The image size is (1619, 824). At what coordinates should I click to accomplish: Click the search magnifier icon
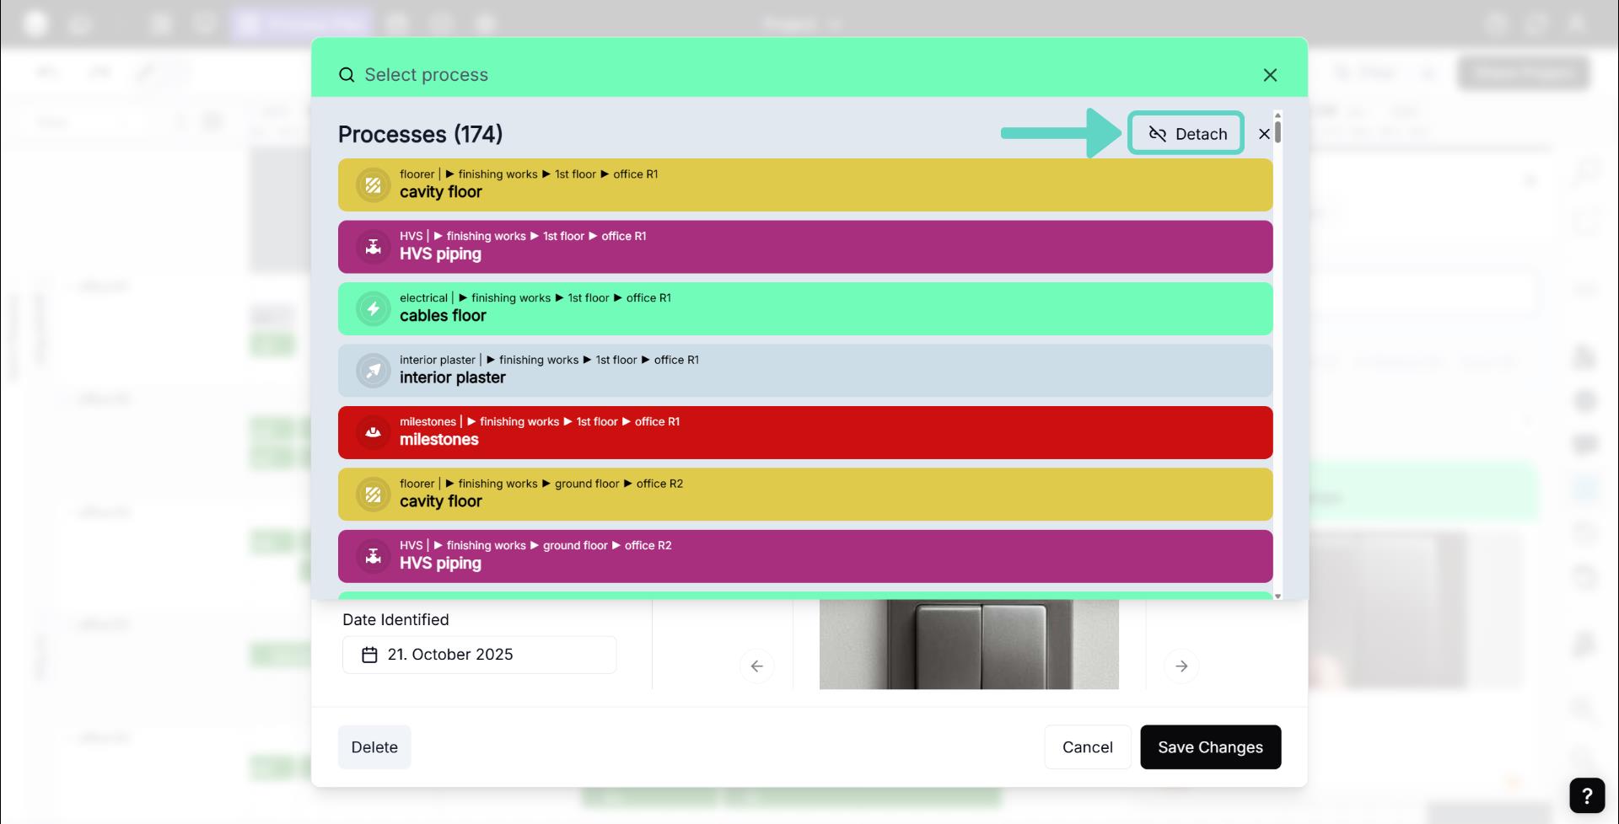pos(347,75)
